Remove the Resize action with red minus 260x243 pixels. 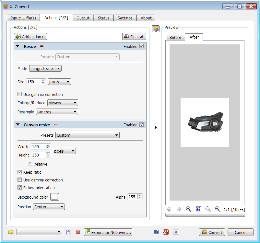tap(42, 46)
